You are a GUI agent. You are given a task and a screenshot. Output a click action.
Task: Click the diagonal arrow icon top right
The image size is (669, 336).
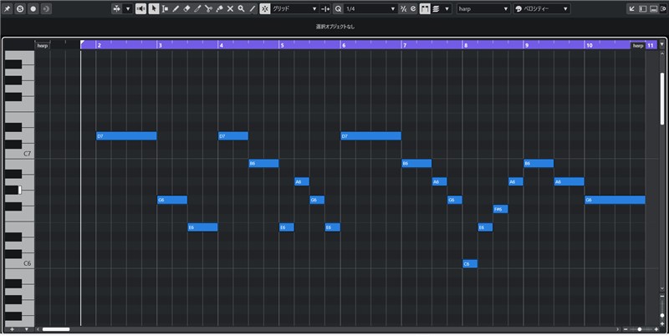(x=632, y=8)
